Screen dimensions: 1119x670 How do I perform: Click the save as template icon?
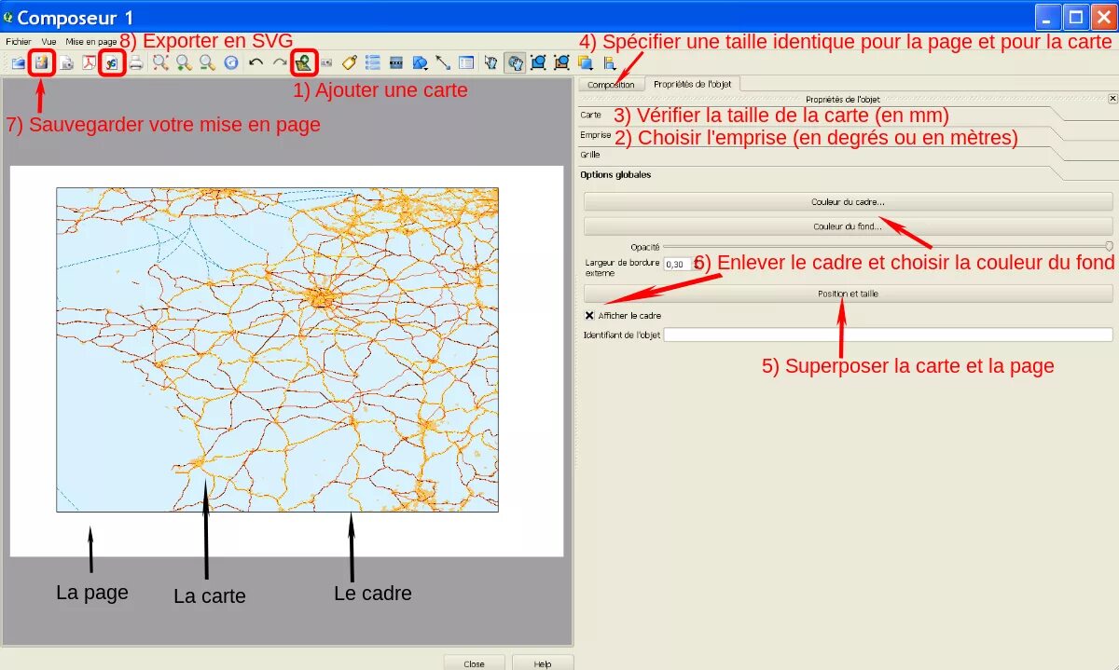[41, 63]
